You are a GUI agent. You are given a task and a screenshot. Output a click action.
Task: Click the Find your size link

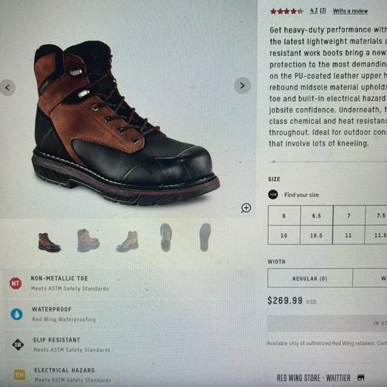point(302,195)
